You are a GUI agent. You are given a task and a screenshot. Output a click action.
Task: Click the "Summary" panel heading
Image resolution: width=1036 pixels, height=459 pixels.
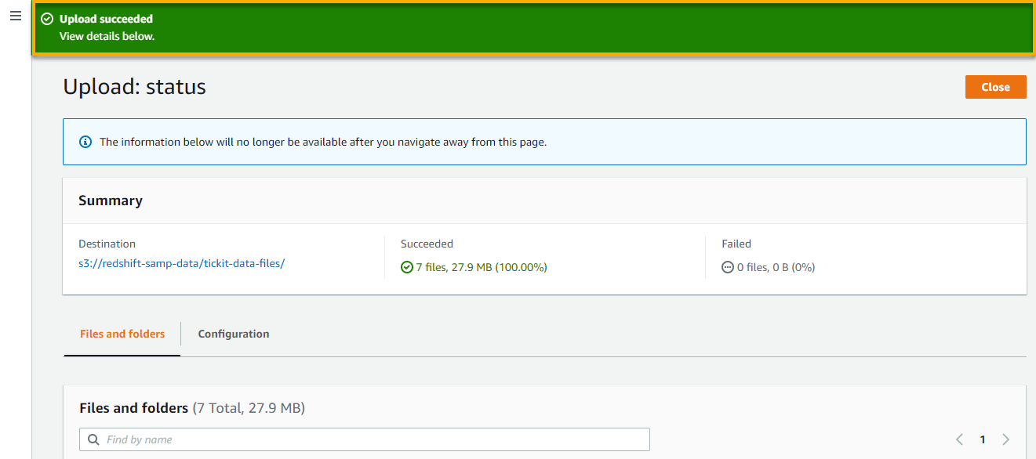tap(111, 201)
